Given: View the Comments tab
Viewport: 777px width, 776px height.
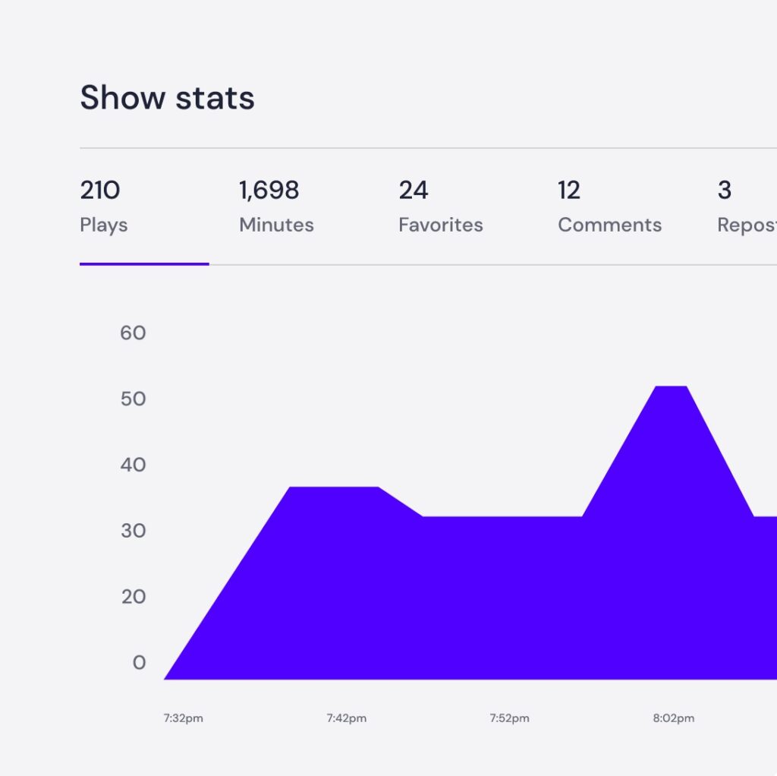Looking at the screenshot, I should coord(609,207).
